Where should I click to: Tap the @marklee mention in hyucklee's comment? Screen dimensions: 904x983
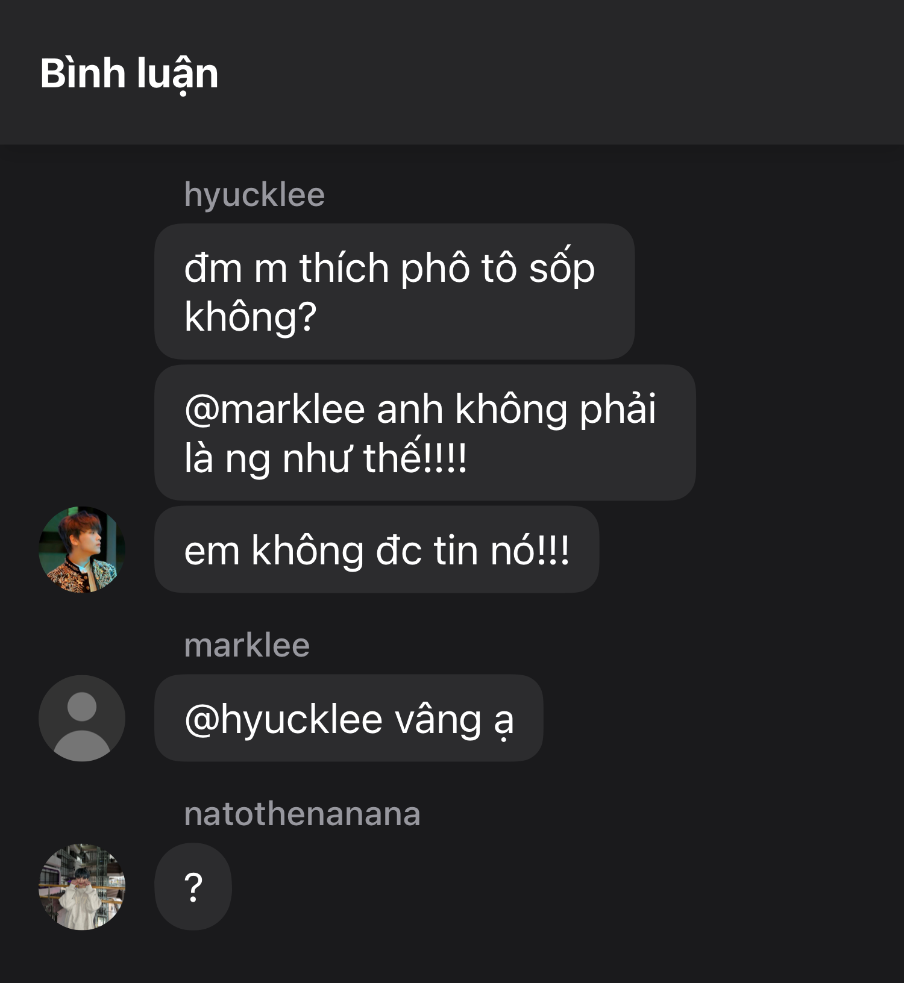[275, 410]
